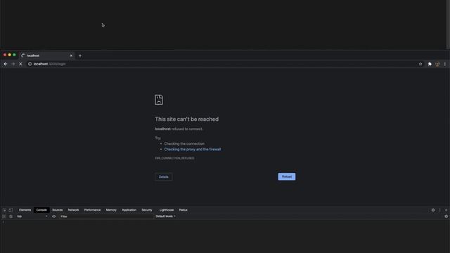450x253 pixels.
Task: Click the Reload button on error page
Action: [x=287, y=176]
